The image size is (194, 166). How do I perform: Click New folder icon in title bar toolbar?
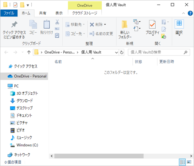[22, 5]
